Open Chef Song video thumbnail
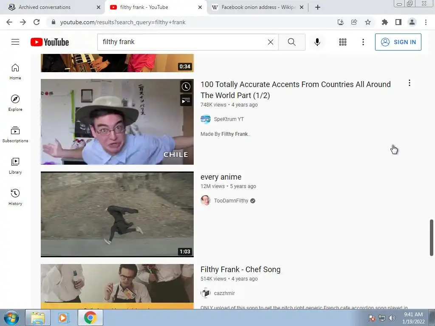435x326 pixels. click(x=117, y=287)
